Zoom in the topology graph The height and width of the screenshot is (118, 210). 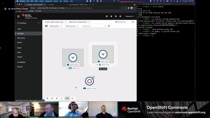pos(47,98)
